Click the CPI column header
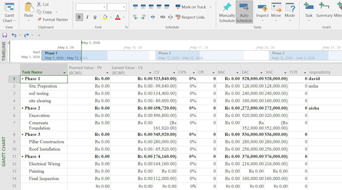 tap(206, 70)
